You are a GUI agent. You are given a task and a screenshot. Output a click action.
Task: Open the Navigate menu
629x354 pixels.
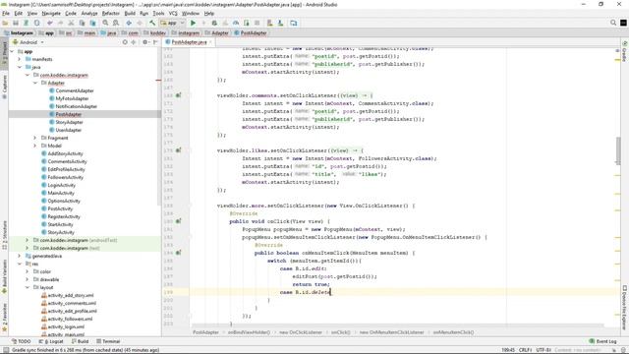click(51, 13)
